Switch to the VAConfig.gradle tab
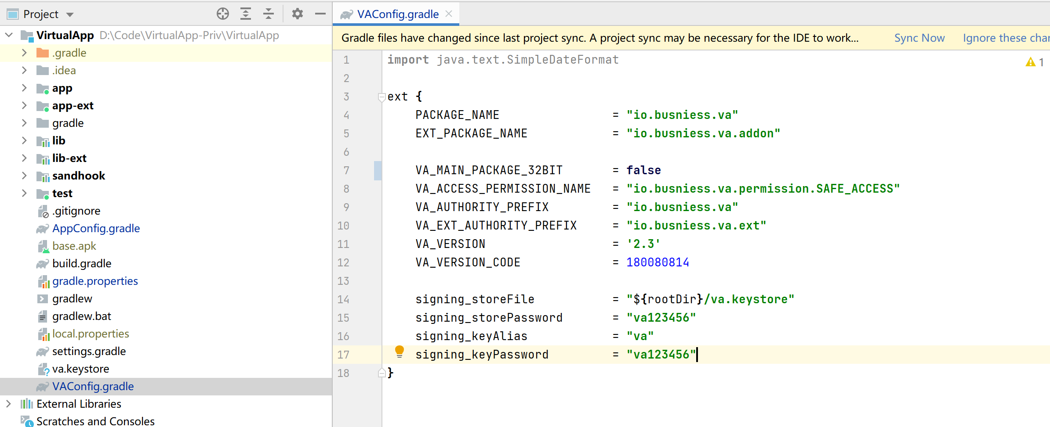Viewport: 1050px width, 427px height. pos(396,14)
